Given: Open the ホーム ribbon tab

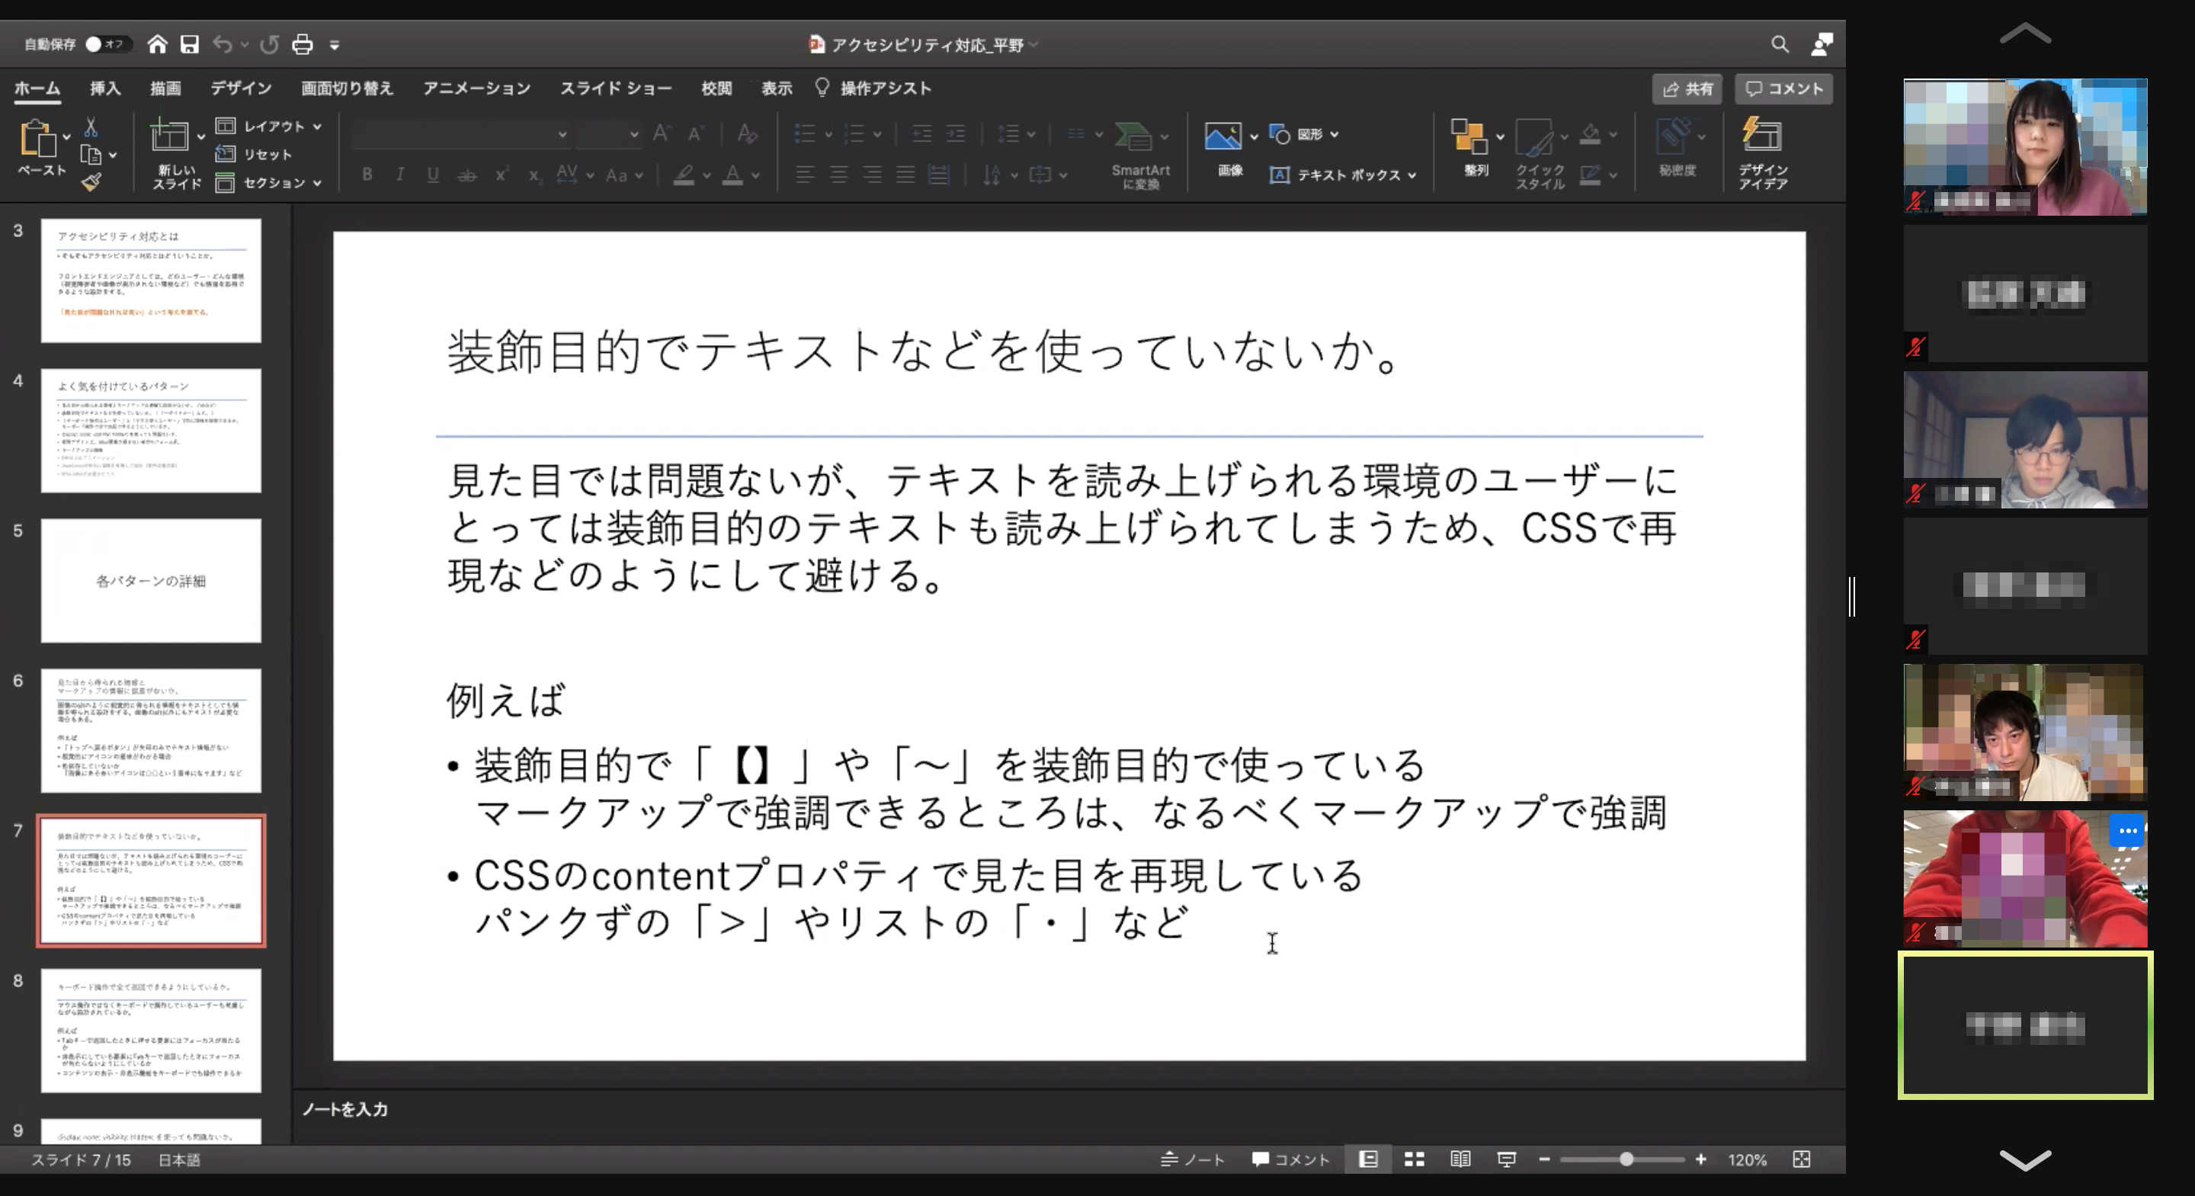Looking at the screenshot, I should (37, 88).
